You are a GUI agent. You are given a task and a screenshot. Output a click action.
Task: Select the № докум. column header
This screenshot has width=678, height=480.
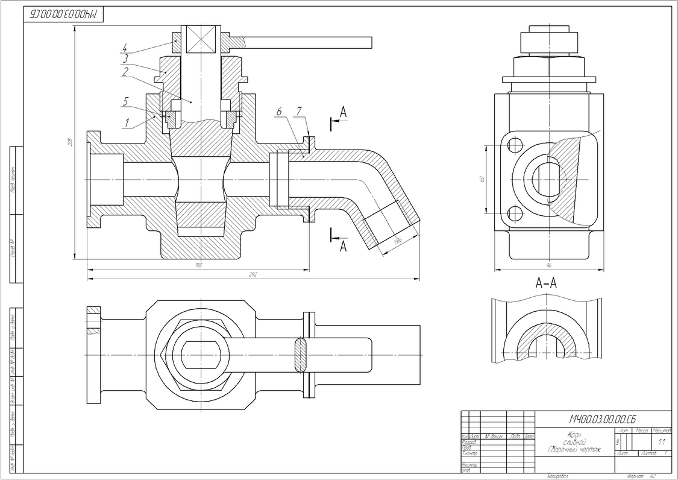tap(494, 437)
